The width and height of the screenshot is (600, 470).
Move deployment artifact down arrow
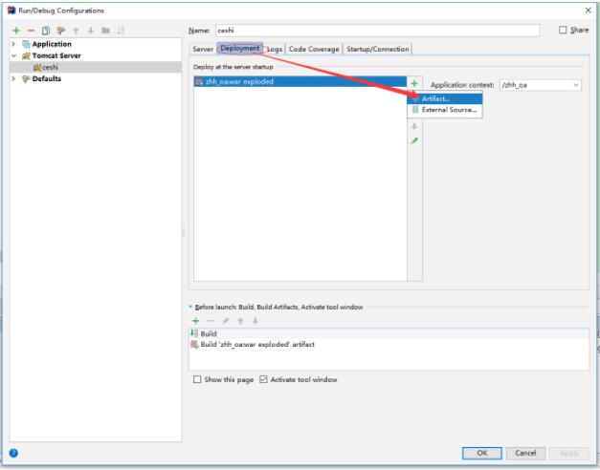tap(414, 126)
